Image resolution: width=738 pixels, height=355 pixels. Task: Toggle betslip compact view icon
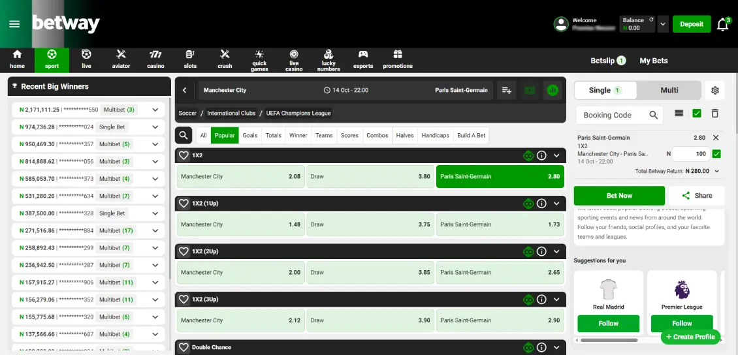click(x=679, y=114)
